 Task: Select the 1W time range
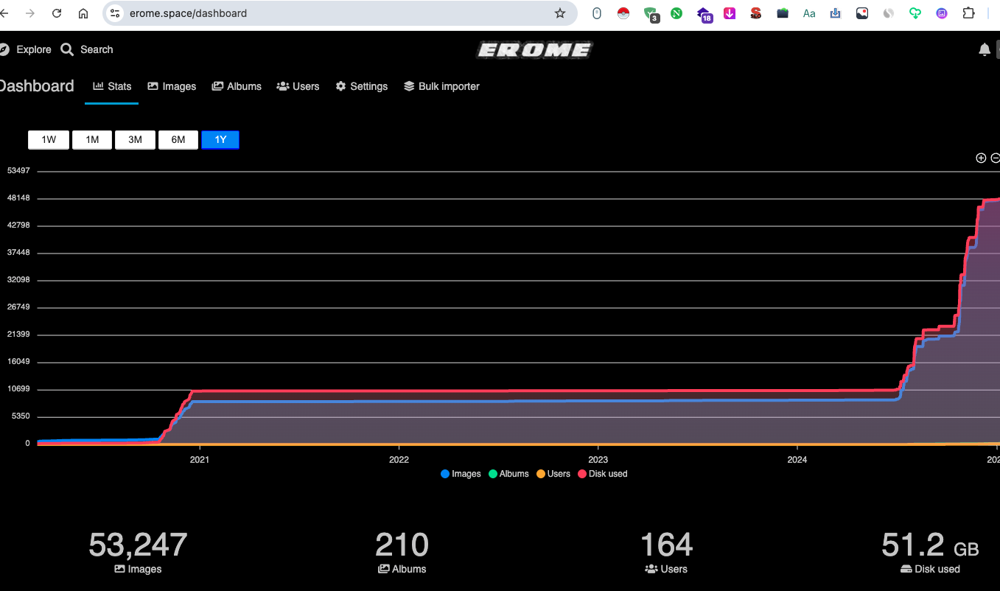pos(49,140)
